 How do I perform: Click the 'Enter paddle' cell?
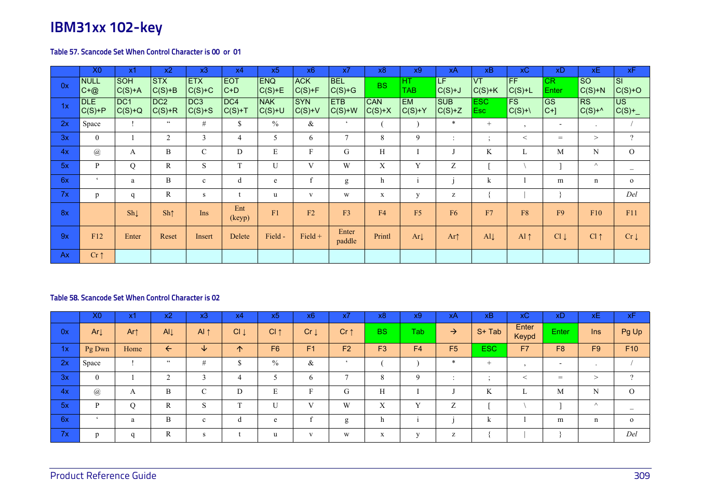pyautogui.click(x=347, y=237)
